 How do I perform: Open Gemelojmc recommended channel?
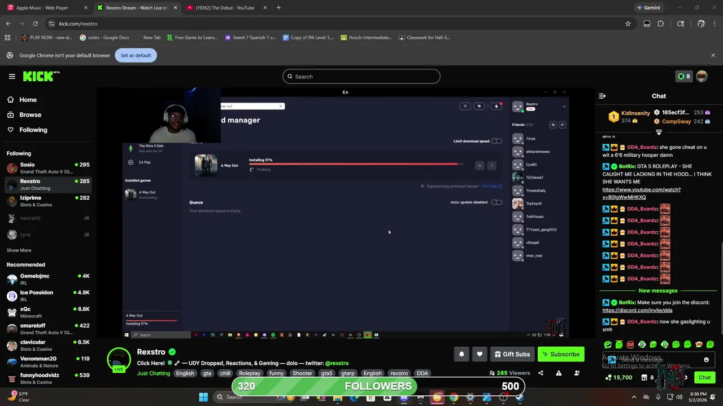point(48,279)
